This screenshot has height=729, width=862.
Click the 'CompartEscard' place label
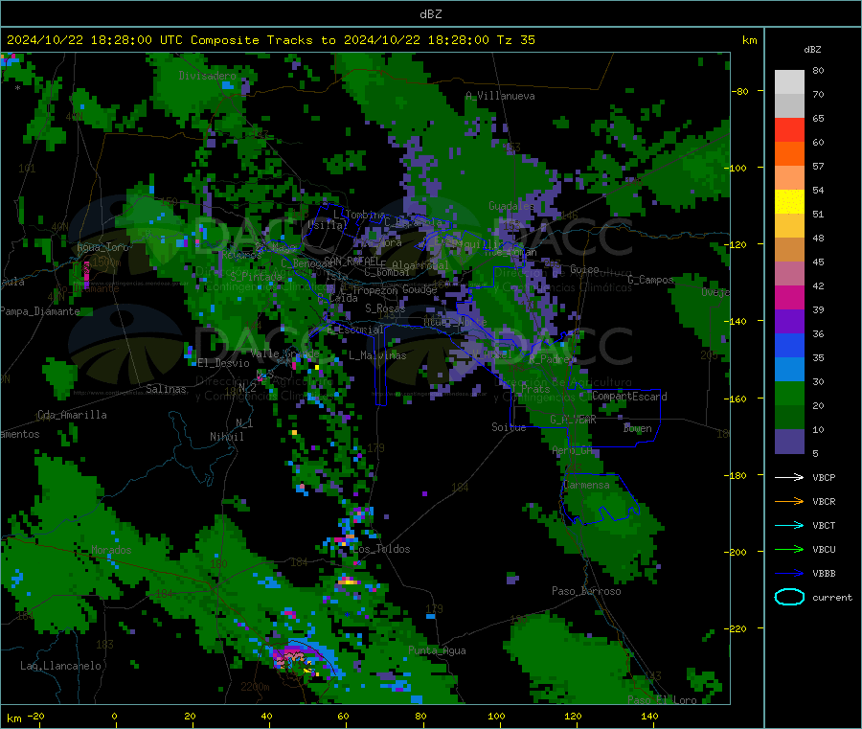[x=629, y=397]
